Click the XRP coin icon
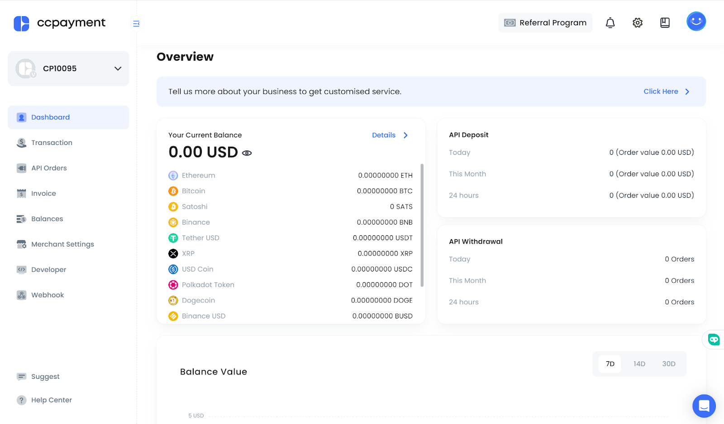The height and width of the screenshot is (424, 724). click(173, 254)
